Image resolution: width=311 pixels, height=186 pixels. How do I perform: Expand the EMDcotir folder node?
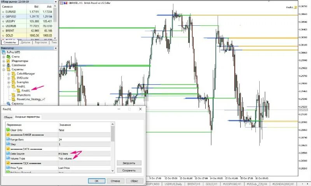9,78
